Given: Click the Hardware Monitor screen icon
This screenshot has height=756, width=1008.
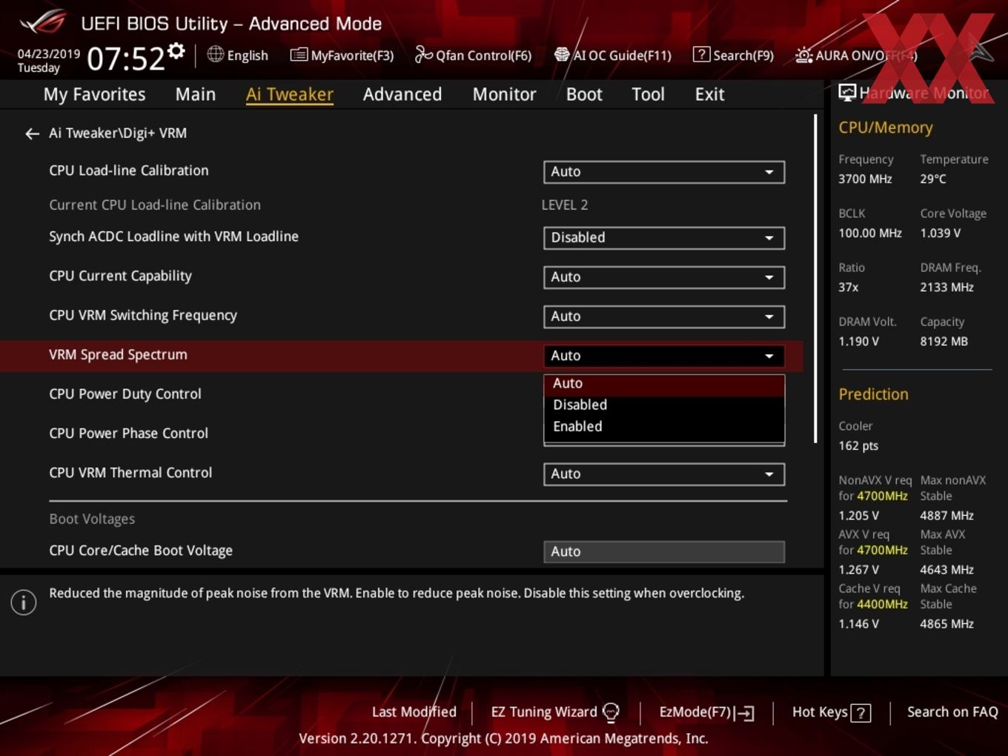Looking at the screenshot, I should (846, 93).
